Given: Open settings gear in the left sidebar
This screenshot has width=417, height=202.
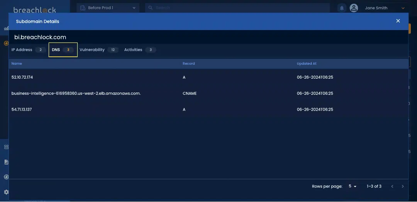Looking at the screenshot, I should (7, 192).
